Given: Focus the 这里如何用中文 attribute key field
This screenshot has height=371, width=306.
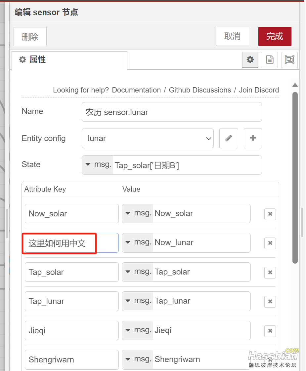Looking at the screenshot, I should 72,243.
